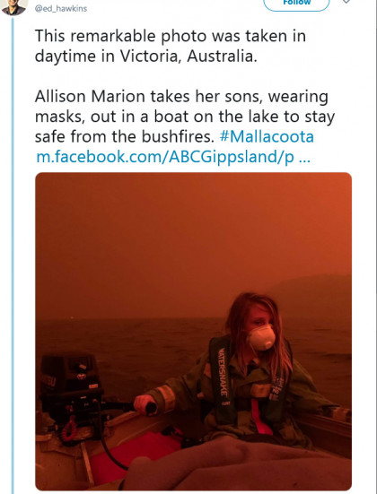The width and height of the screenshot is (377, 494).
Task: Open the @ed_hawkins handle link
Action: pyautogui.click(x=61, y=8)
